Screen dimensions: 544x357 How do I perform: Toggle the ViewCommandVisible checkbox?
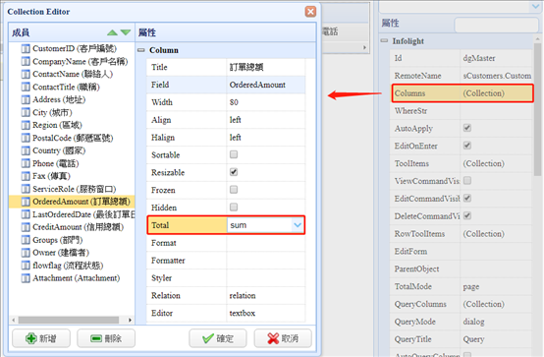[x=467, y=180]
